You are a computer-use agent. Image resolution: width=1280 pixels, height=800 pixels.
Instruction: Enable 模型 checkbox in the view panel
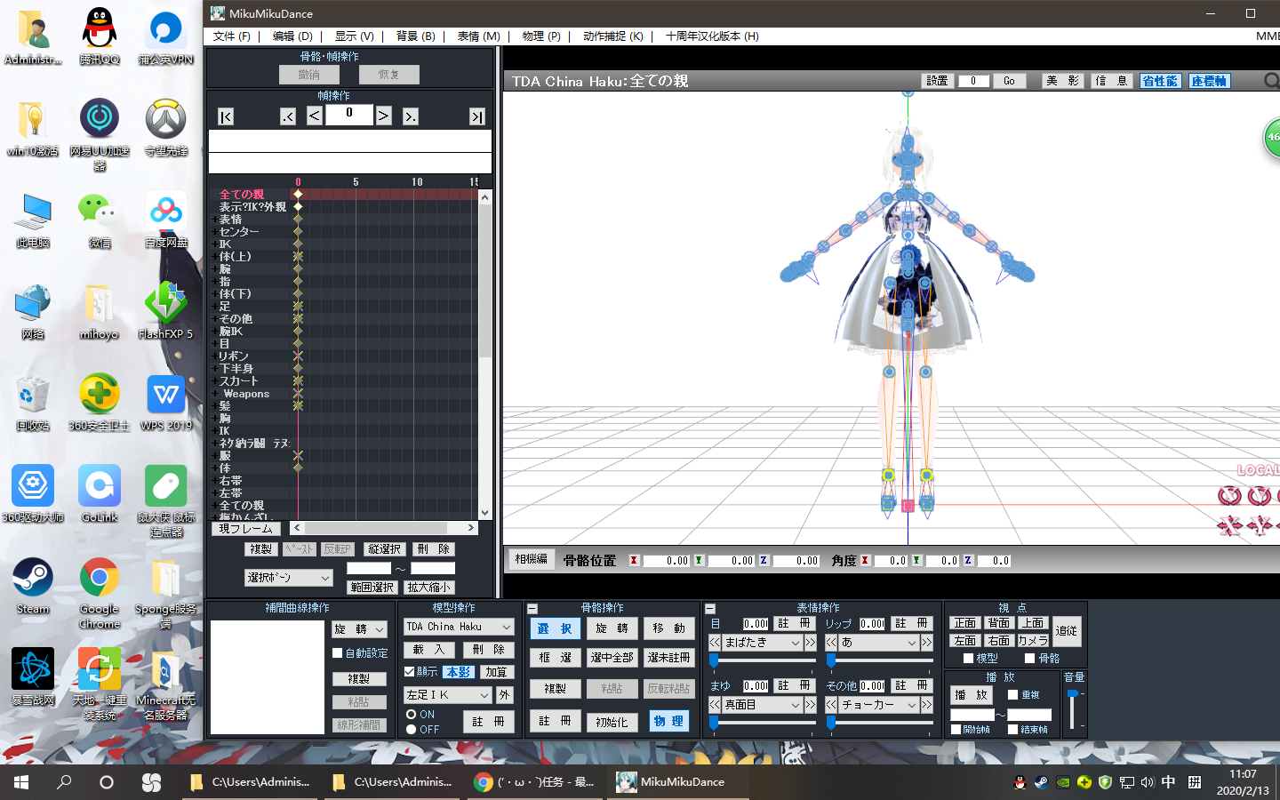pos(969,659)
